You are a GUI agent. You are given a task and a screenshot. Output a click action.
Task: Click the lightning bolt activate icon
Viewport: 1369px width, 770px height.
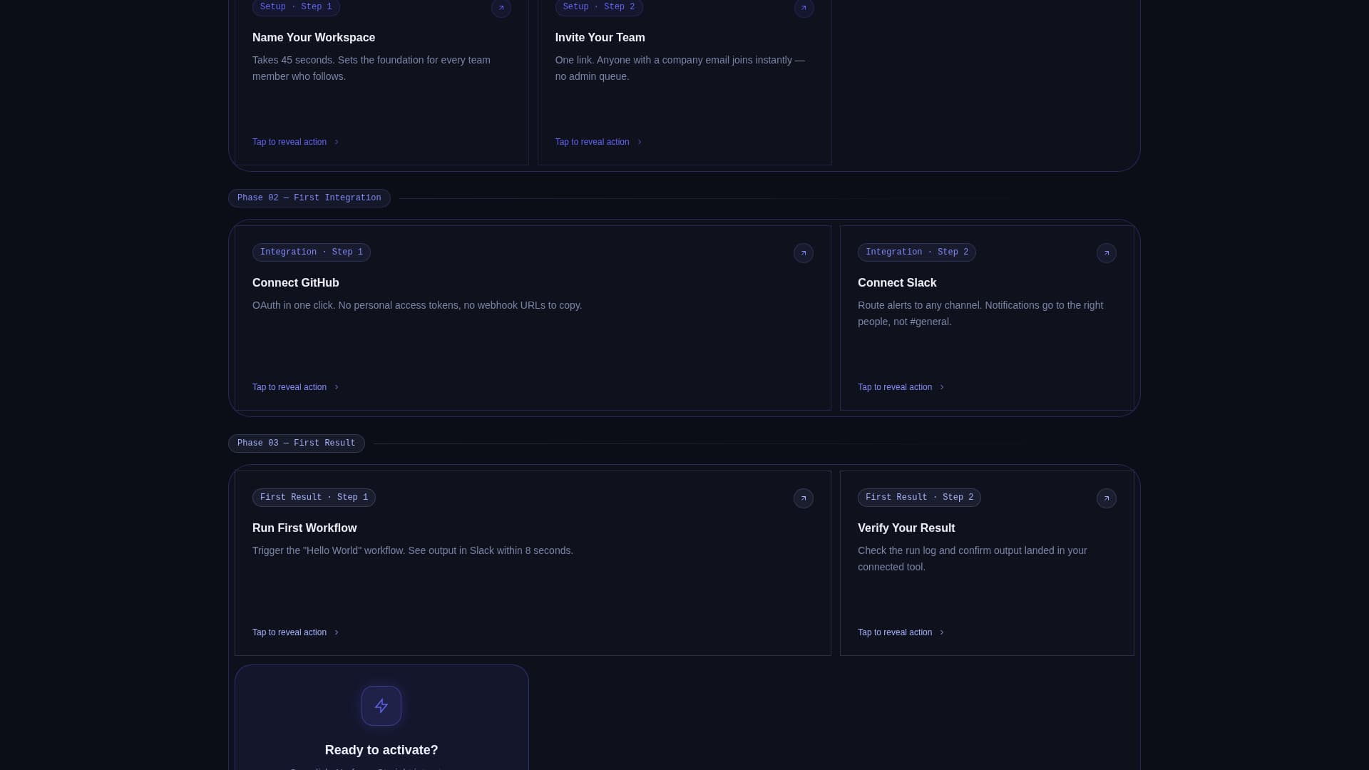pos(381,706)
